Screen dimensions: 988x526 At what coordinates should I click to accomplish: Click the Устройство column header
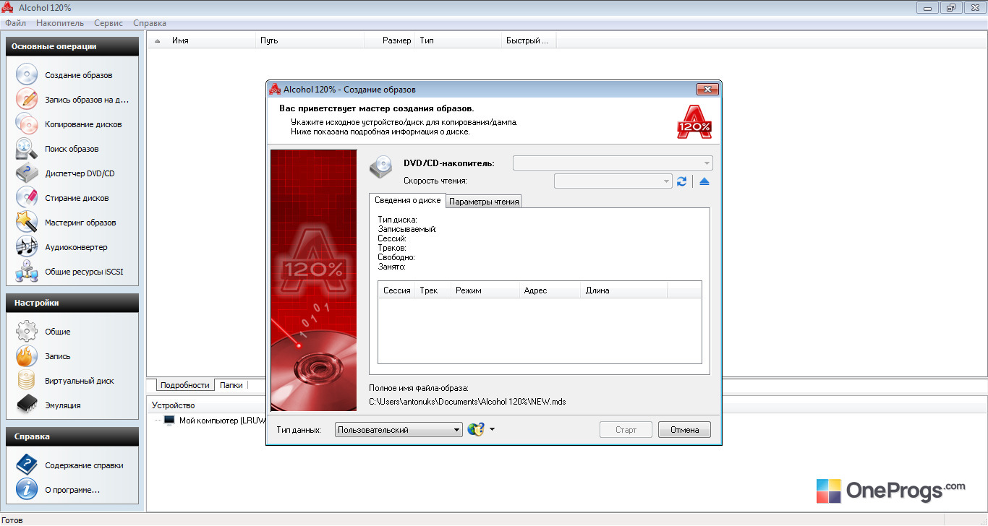(174, 405)
